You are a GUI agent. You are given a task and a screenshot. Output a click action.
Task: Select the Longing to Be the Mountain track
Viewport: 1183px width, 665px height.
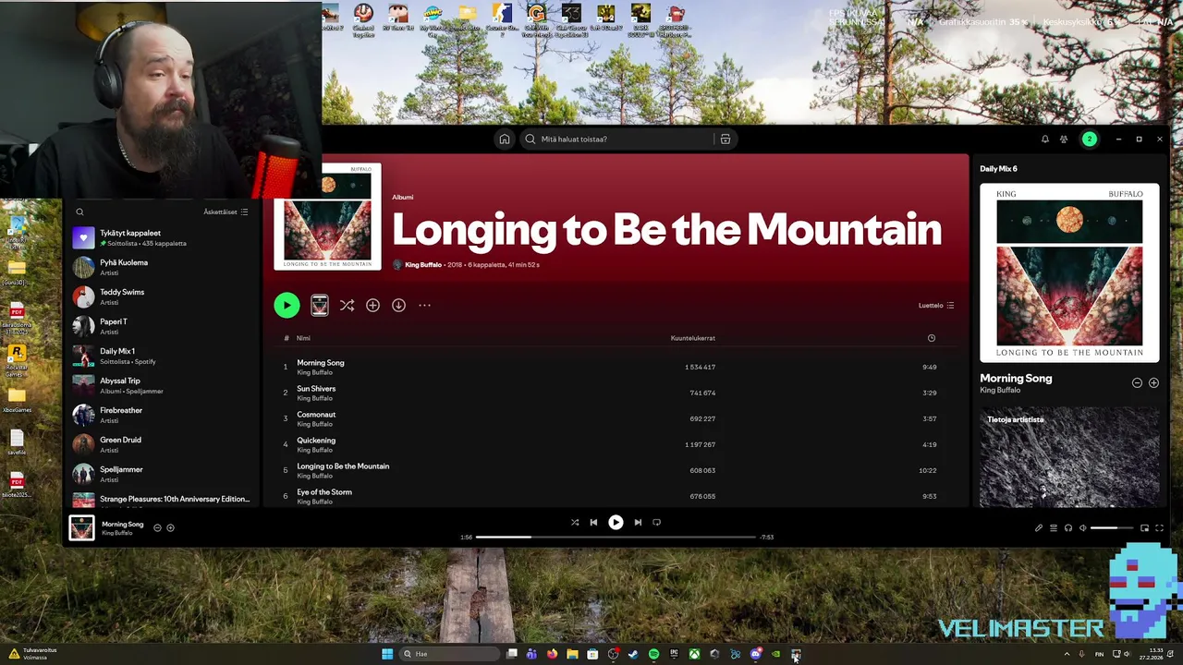point(615,470)
